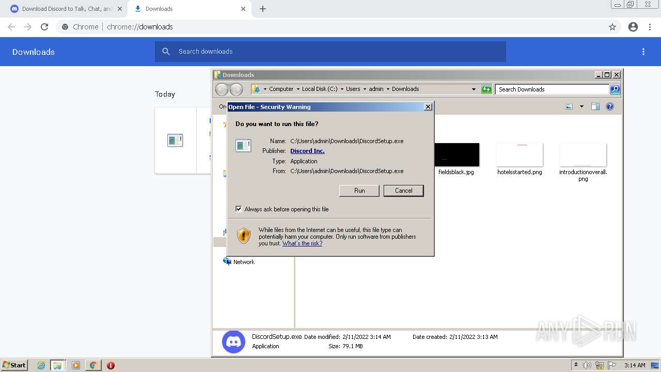
Task: Open the What's the risk? link
Action: point(302,243)
